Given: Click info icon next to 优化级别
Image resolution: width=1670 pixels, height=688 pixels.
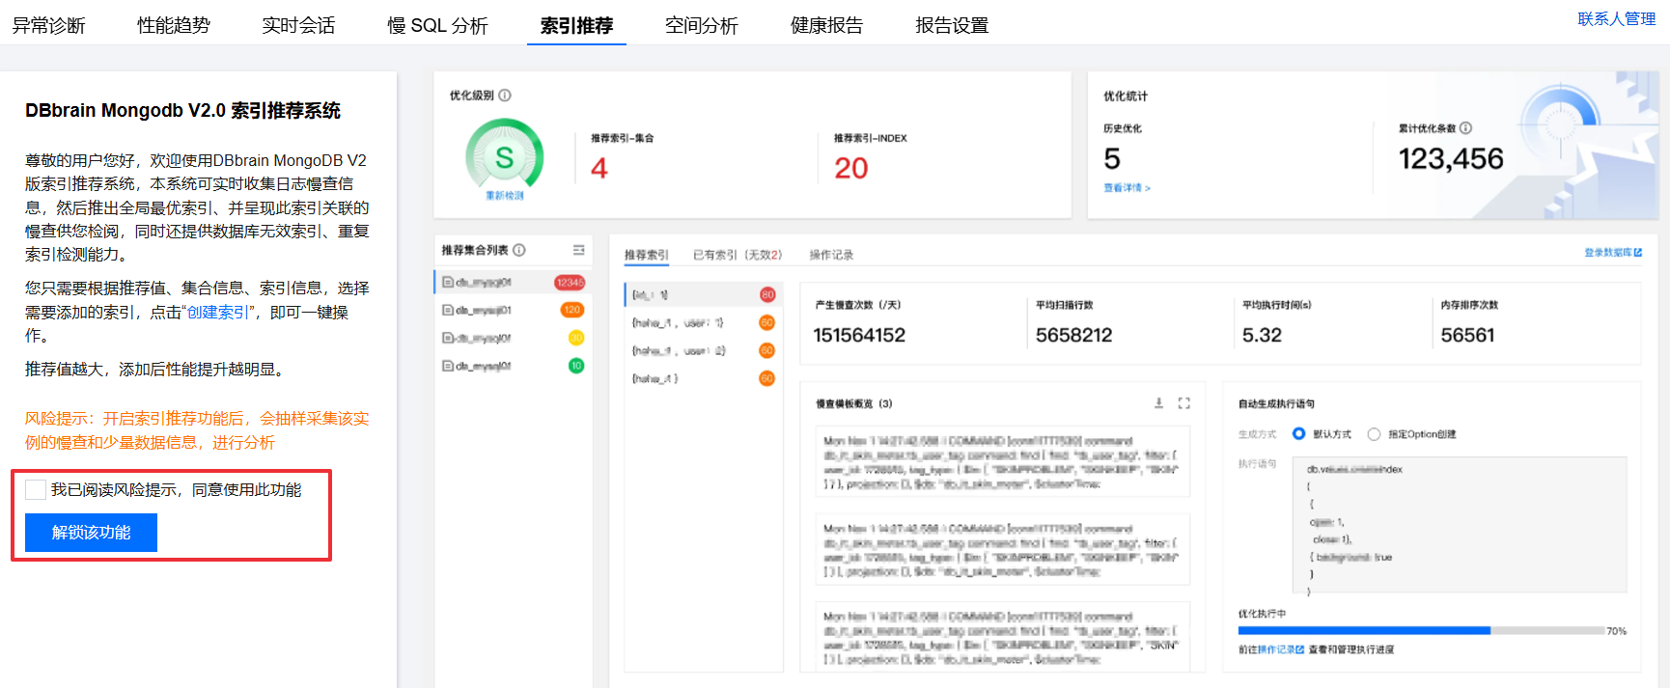Looking at the screenshot, I should [505, 96].
